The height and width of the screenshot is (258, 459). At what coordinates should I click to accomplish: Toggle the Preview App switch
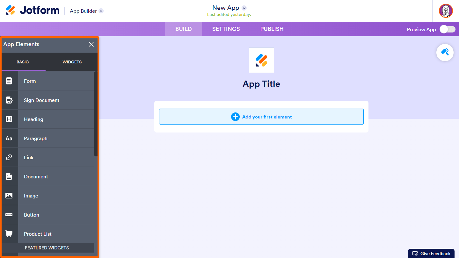click(447, 29)
